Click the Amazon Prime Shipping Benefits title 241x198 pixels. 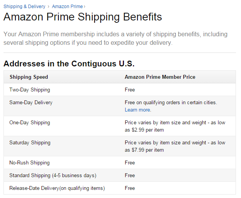pyautogui.click(x=83, y=17)
